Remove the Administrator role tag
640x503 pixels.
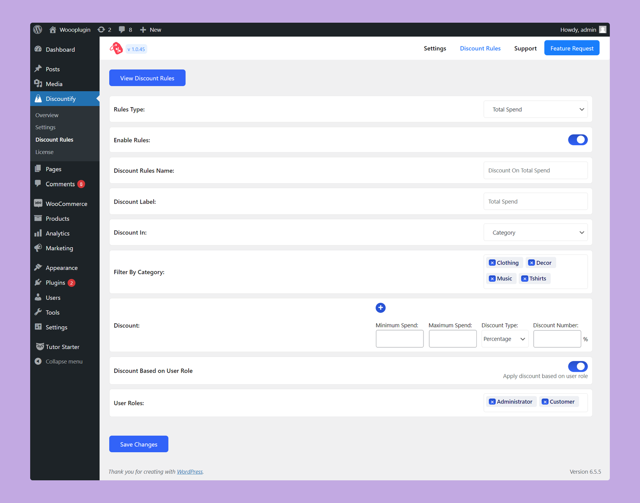[x=492, y=402]
